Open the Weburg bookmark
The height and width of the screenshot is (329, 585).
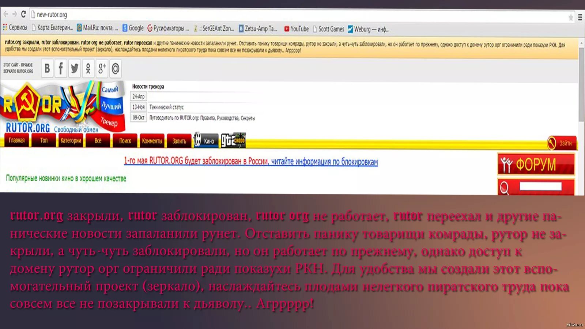click(x=369, y=29)
